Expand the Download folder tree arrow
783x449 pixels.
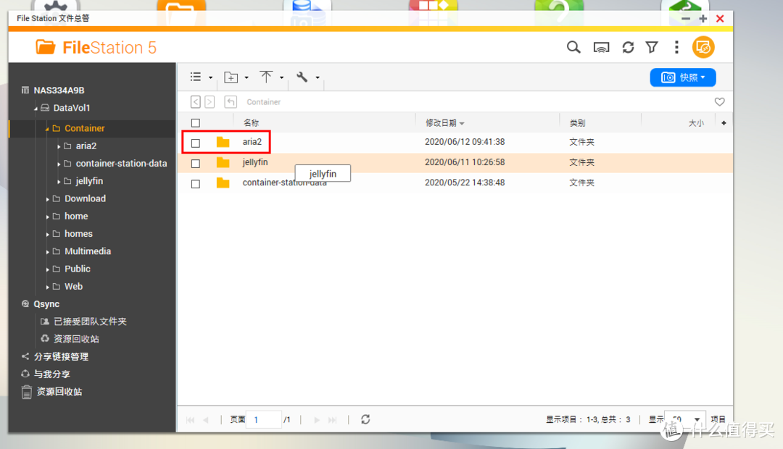click(x=47, y=199)
